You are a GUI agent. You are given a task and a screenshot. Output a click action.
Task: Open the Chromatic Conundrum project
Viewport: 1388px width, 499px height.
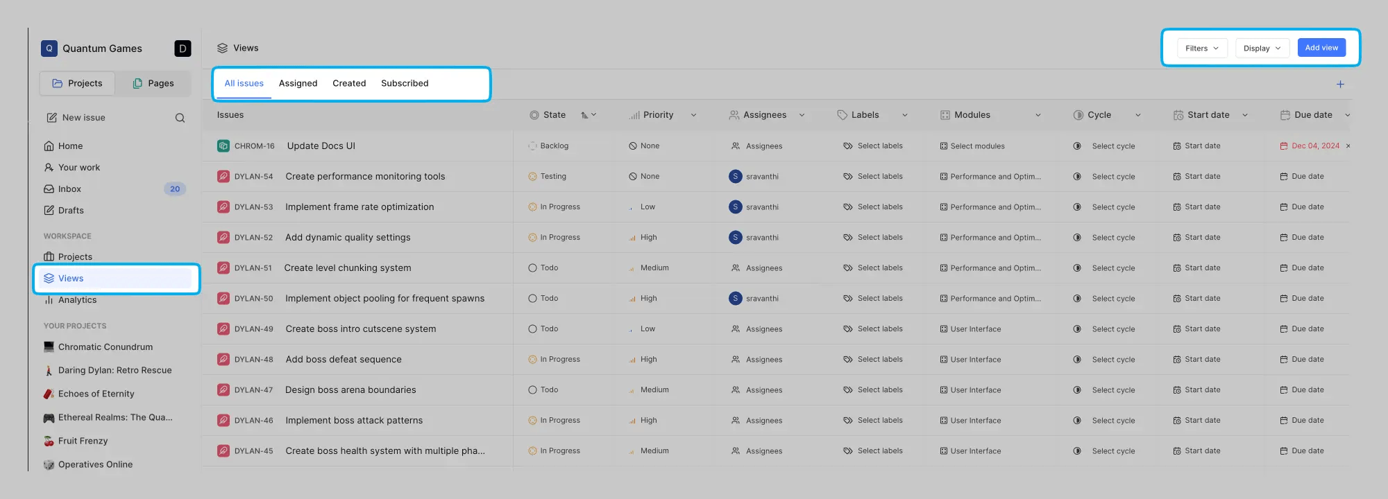pos(105,347)
